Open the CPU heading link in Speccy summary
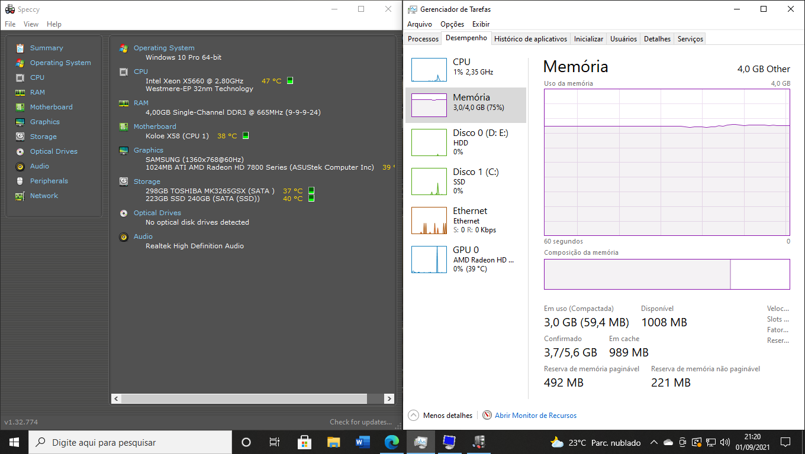 pyautogui.click(x=141, y=72)
